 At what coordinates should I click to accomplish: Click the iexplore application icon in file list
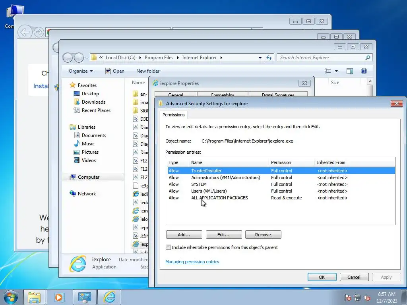tap(136, 244)
